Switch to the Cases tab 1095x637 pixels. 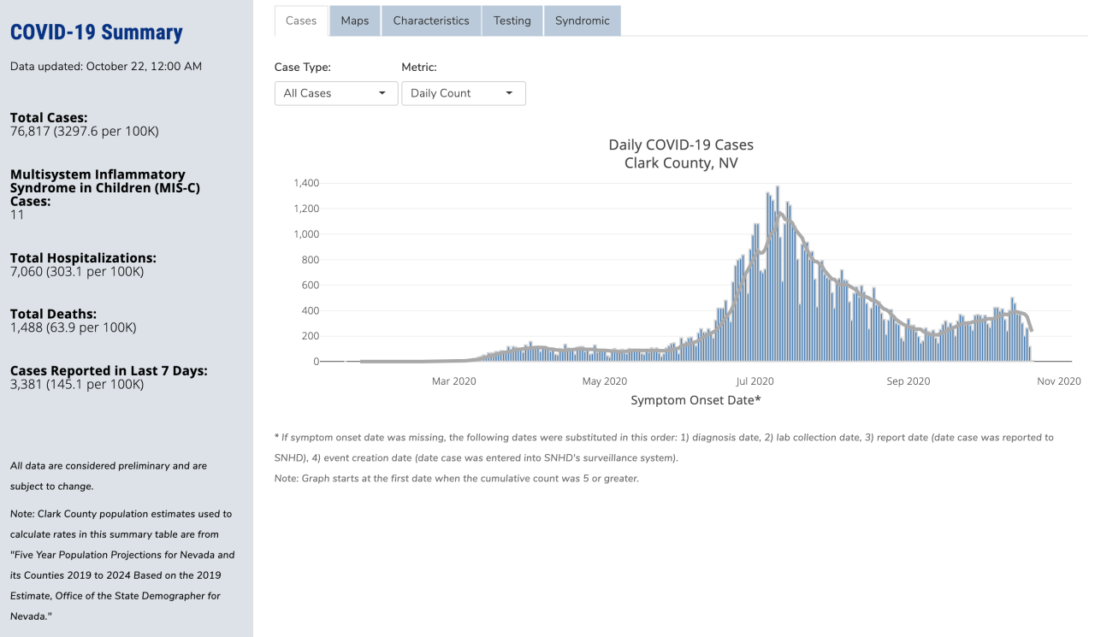pyautogui.click(x=301, y=21)
